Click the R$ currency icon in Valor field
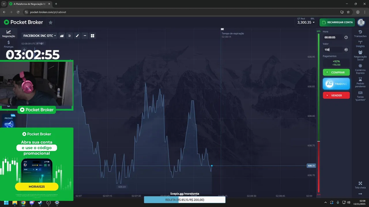This screenshot has height=207, width=369. coord(346,50)
